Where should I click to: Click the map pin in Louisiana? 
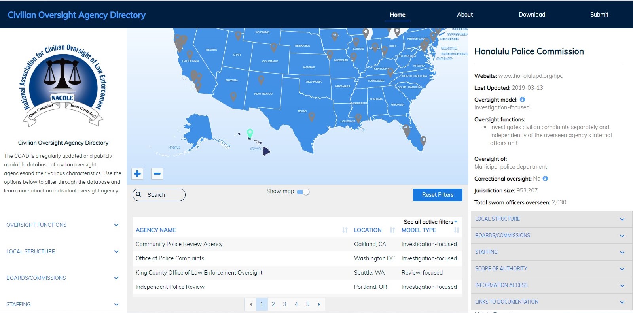358,119
